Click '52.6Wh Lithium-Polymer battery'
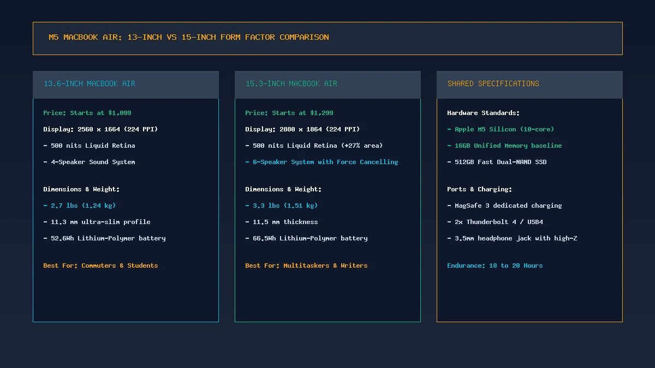Viewport: 655px width, 368px height. (104, 238)
